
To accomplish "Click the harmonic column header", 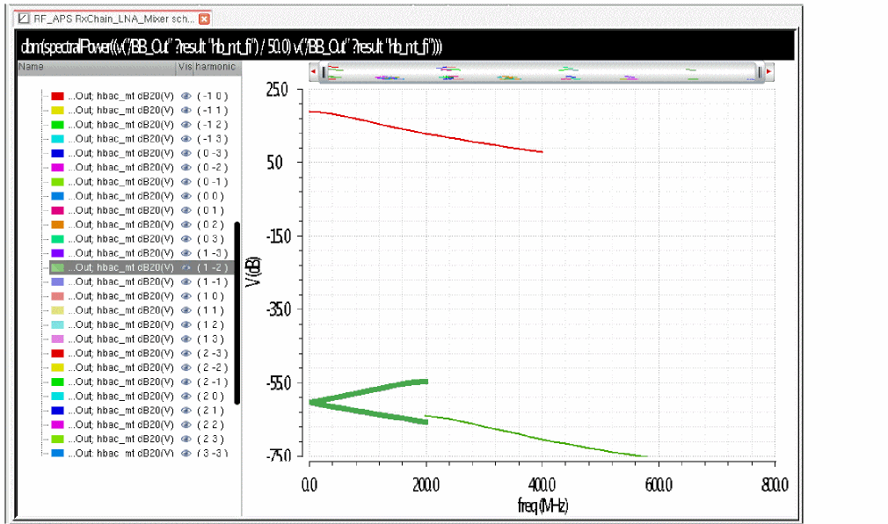I will 217,67.
